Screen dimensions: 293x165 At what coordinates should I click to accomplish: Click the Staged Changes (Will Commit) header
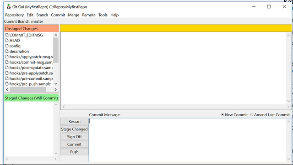[32, 98]
